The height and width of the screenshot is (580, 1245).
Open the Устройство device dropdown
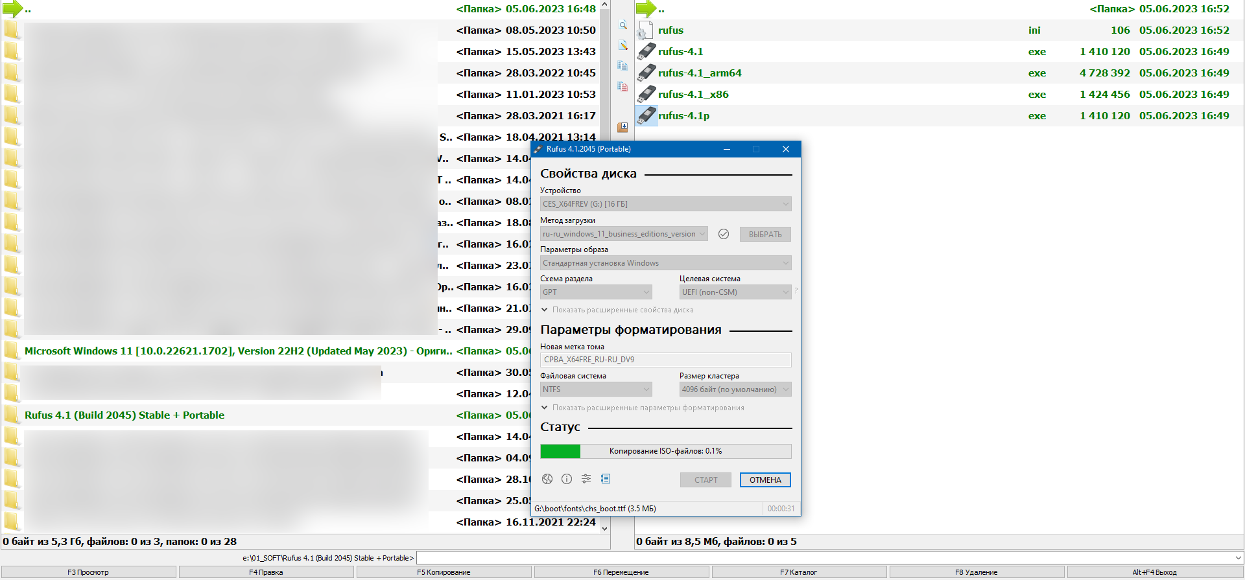(x=665, y=204)
